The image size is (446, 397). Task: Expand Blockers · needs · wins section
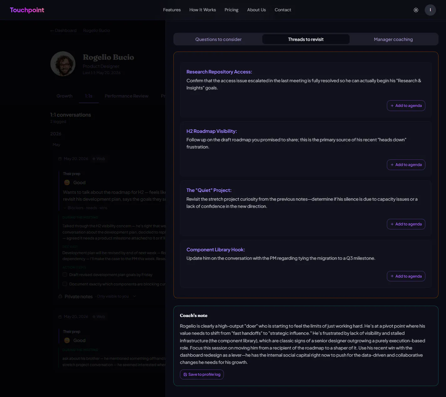[85, 208]
